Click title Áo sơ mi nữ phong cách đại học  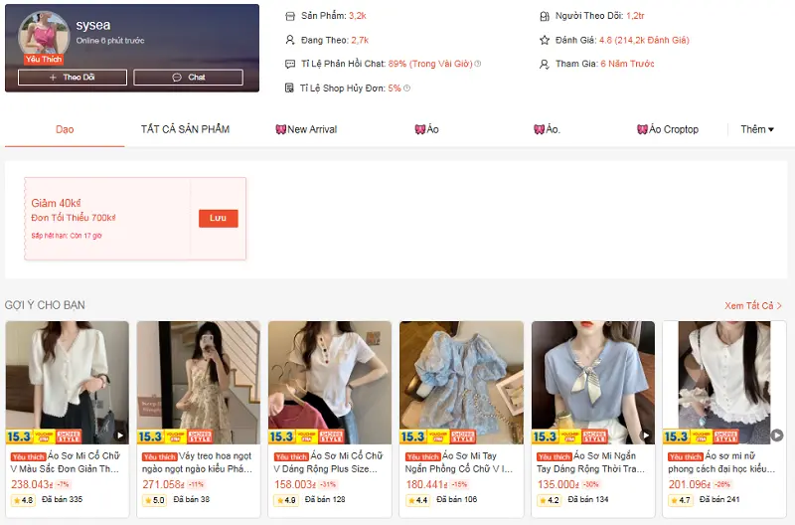pos(722,462)
